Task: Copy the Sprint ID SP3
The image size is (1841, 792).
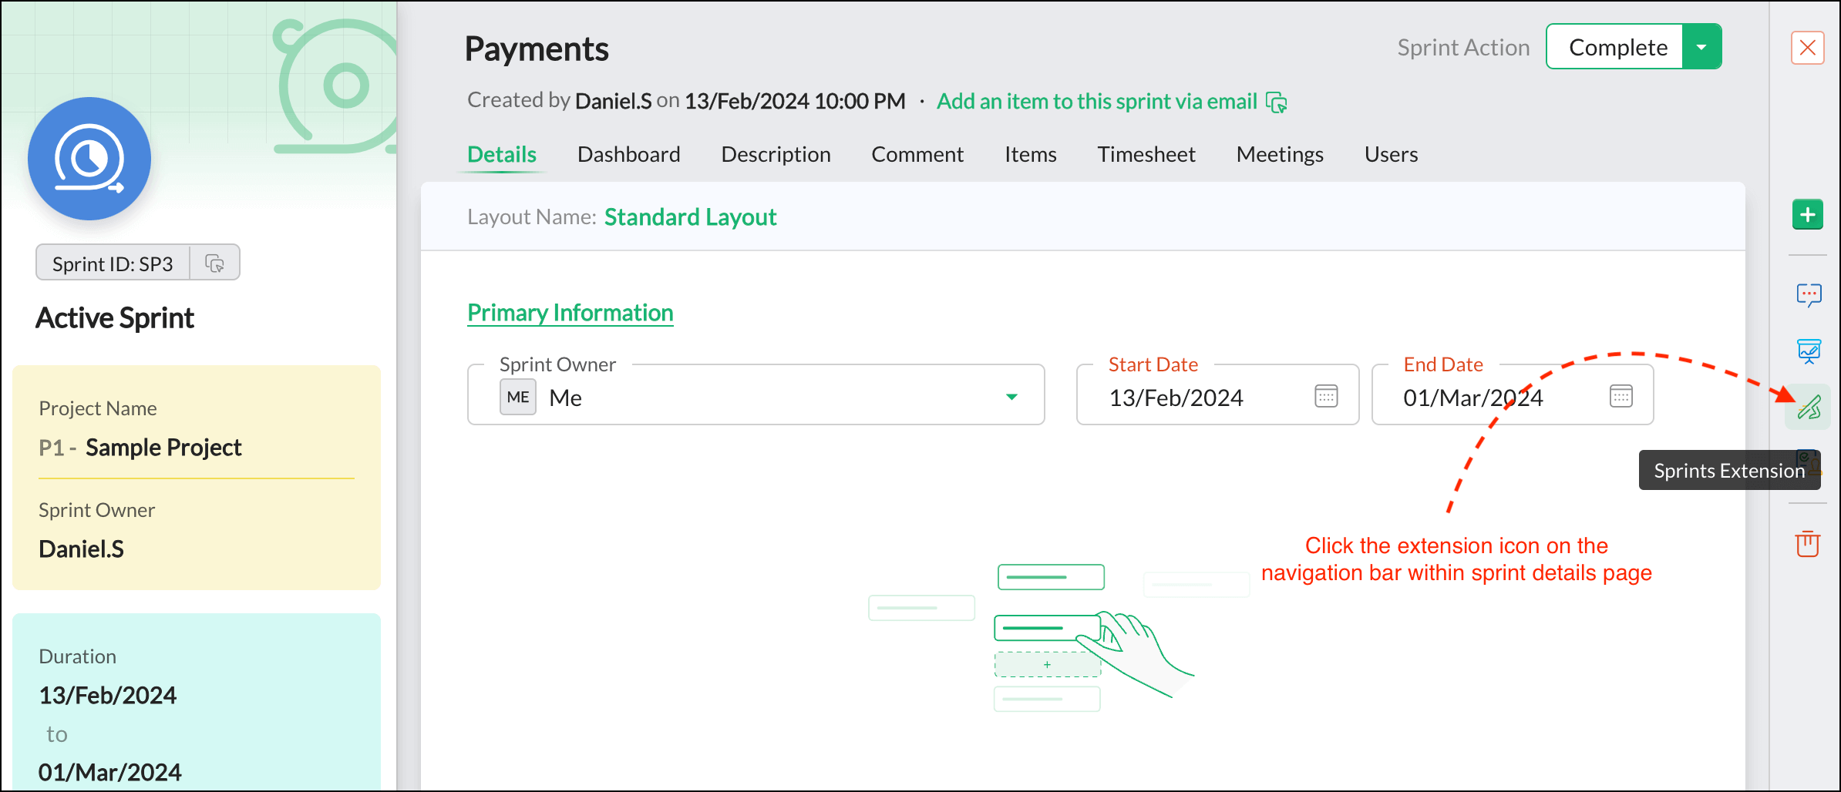Action: click(x=215, y=263)
